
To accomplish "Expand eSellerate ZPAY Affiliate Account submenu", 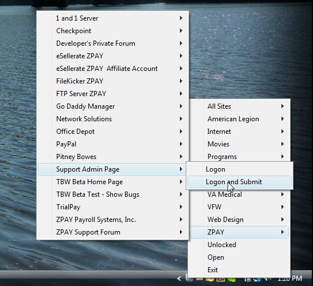I will tap(112, 69).
